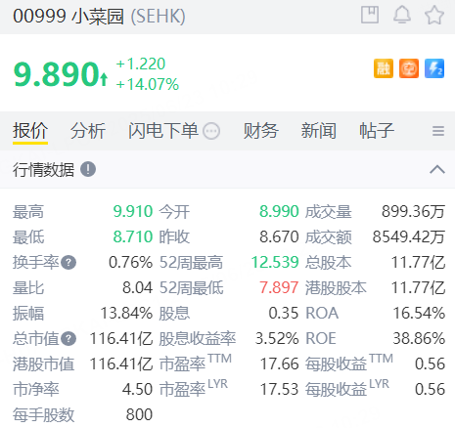
Task: Click the orange 空 short-selling badge
Action: (409, 68)
